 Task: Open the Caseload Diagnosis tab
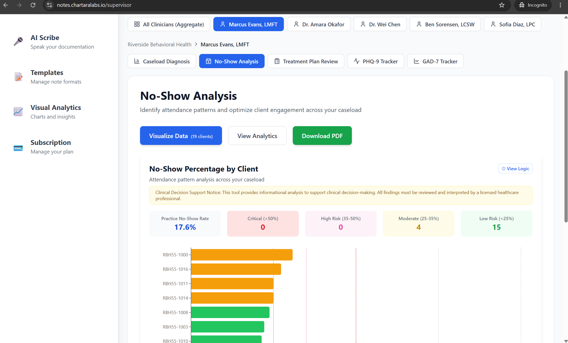click(162, 61)
